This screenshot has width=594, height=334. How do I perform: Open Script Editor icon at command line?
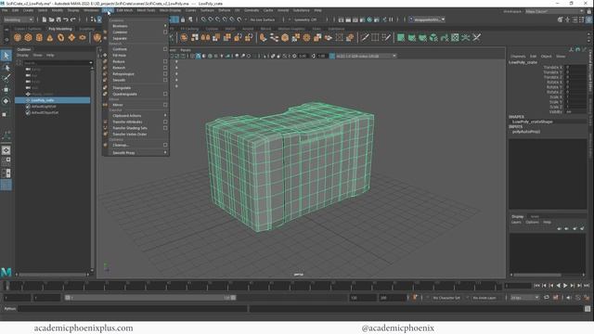pos(588,309)
